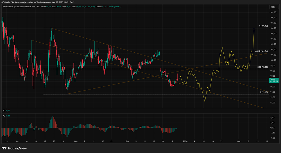
Task: Click 92,00 on the price scale
Action: pos(273,103)
